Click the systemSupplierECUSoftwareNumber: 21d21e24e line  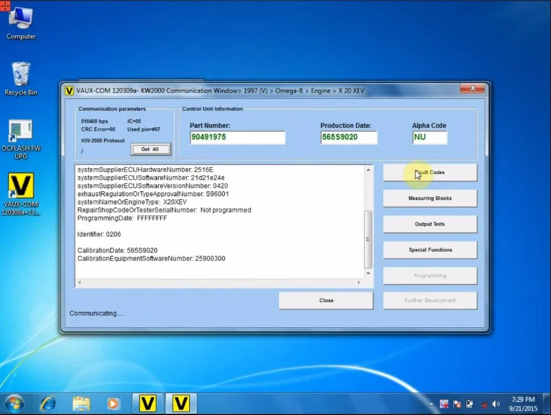(x=151, y=178)
